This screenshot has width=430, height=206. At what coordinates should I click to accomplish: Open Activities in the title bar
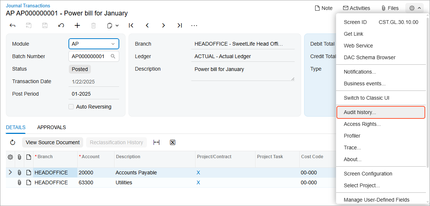point(356,8)
